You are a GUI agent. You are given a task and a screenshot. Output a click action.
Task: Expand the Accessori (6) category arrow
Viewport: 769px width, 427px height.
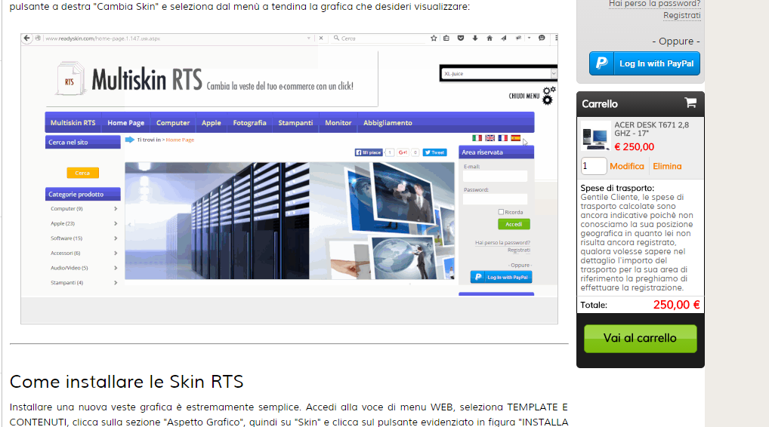(x=116, y=253)
